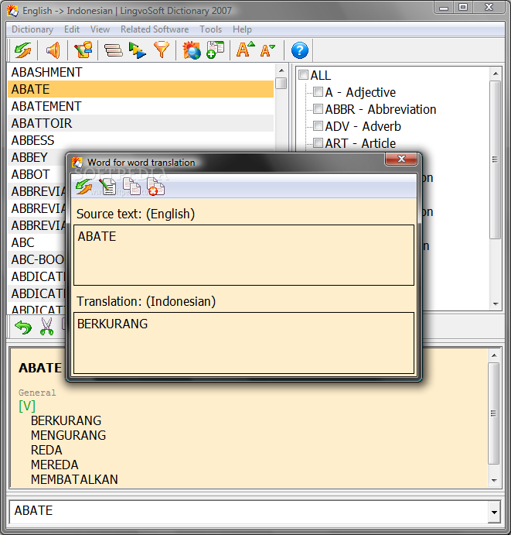The height and width of the screenshot is (535, 511).
Task: Open the Related Software menu
Action: click(155, 29)
